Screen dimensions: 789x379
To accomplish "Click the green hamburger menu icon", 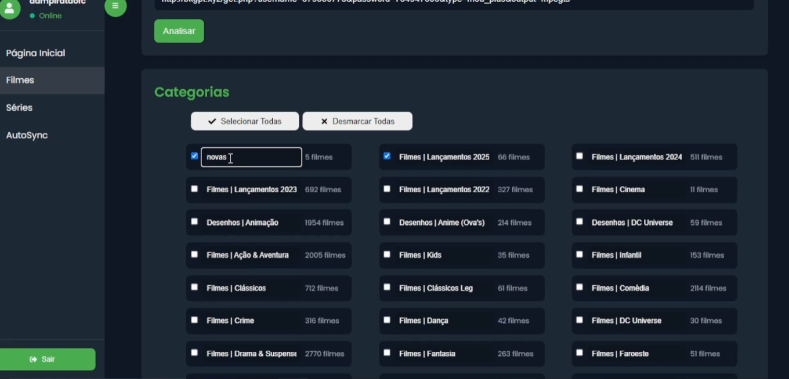I will (115, 6).
